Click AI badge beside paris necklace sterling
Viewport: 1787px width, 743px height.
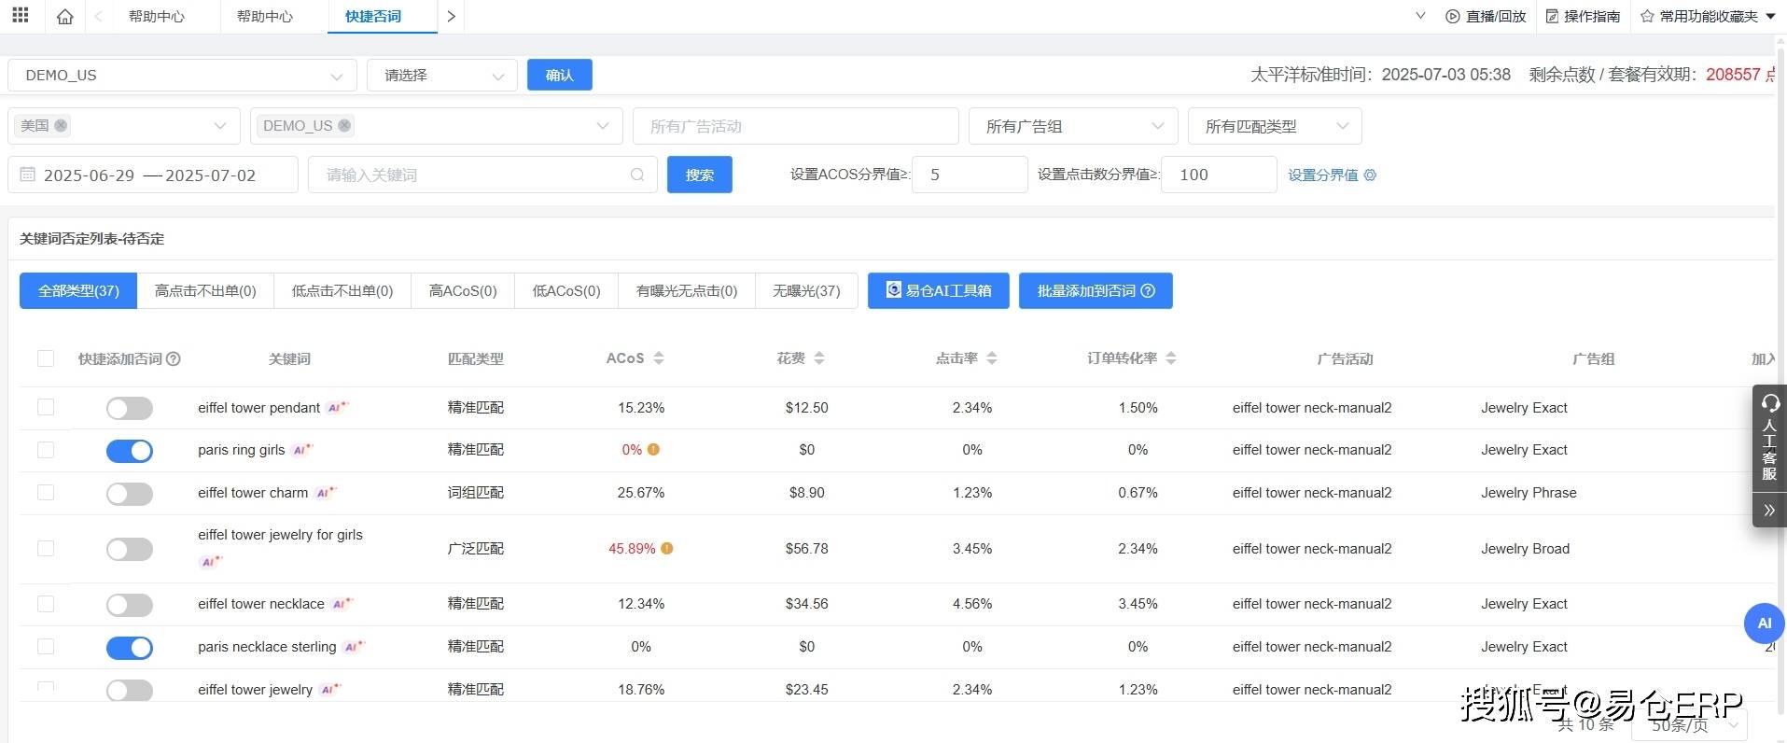coord(354,647)
